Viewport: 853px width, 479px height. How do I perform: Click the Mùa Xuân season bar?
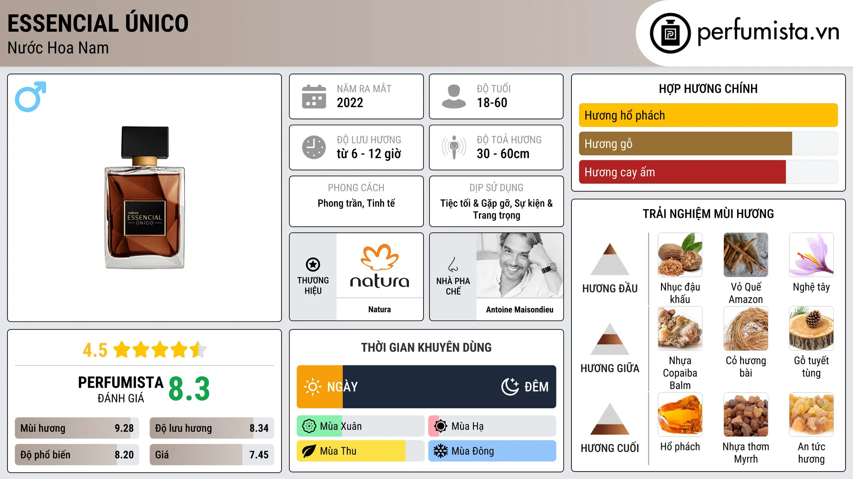pos(361,426)
